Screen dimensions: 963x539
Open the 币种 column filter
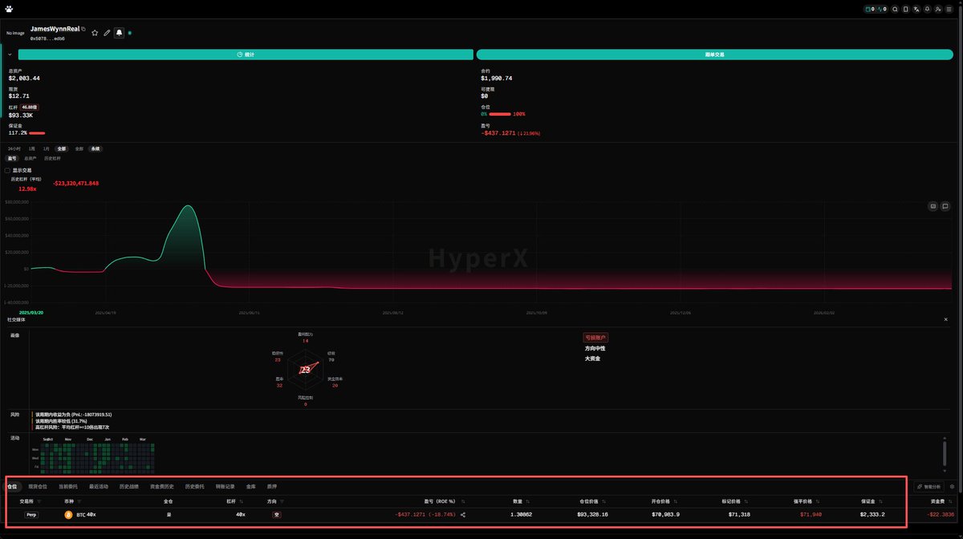click(80, 501)
